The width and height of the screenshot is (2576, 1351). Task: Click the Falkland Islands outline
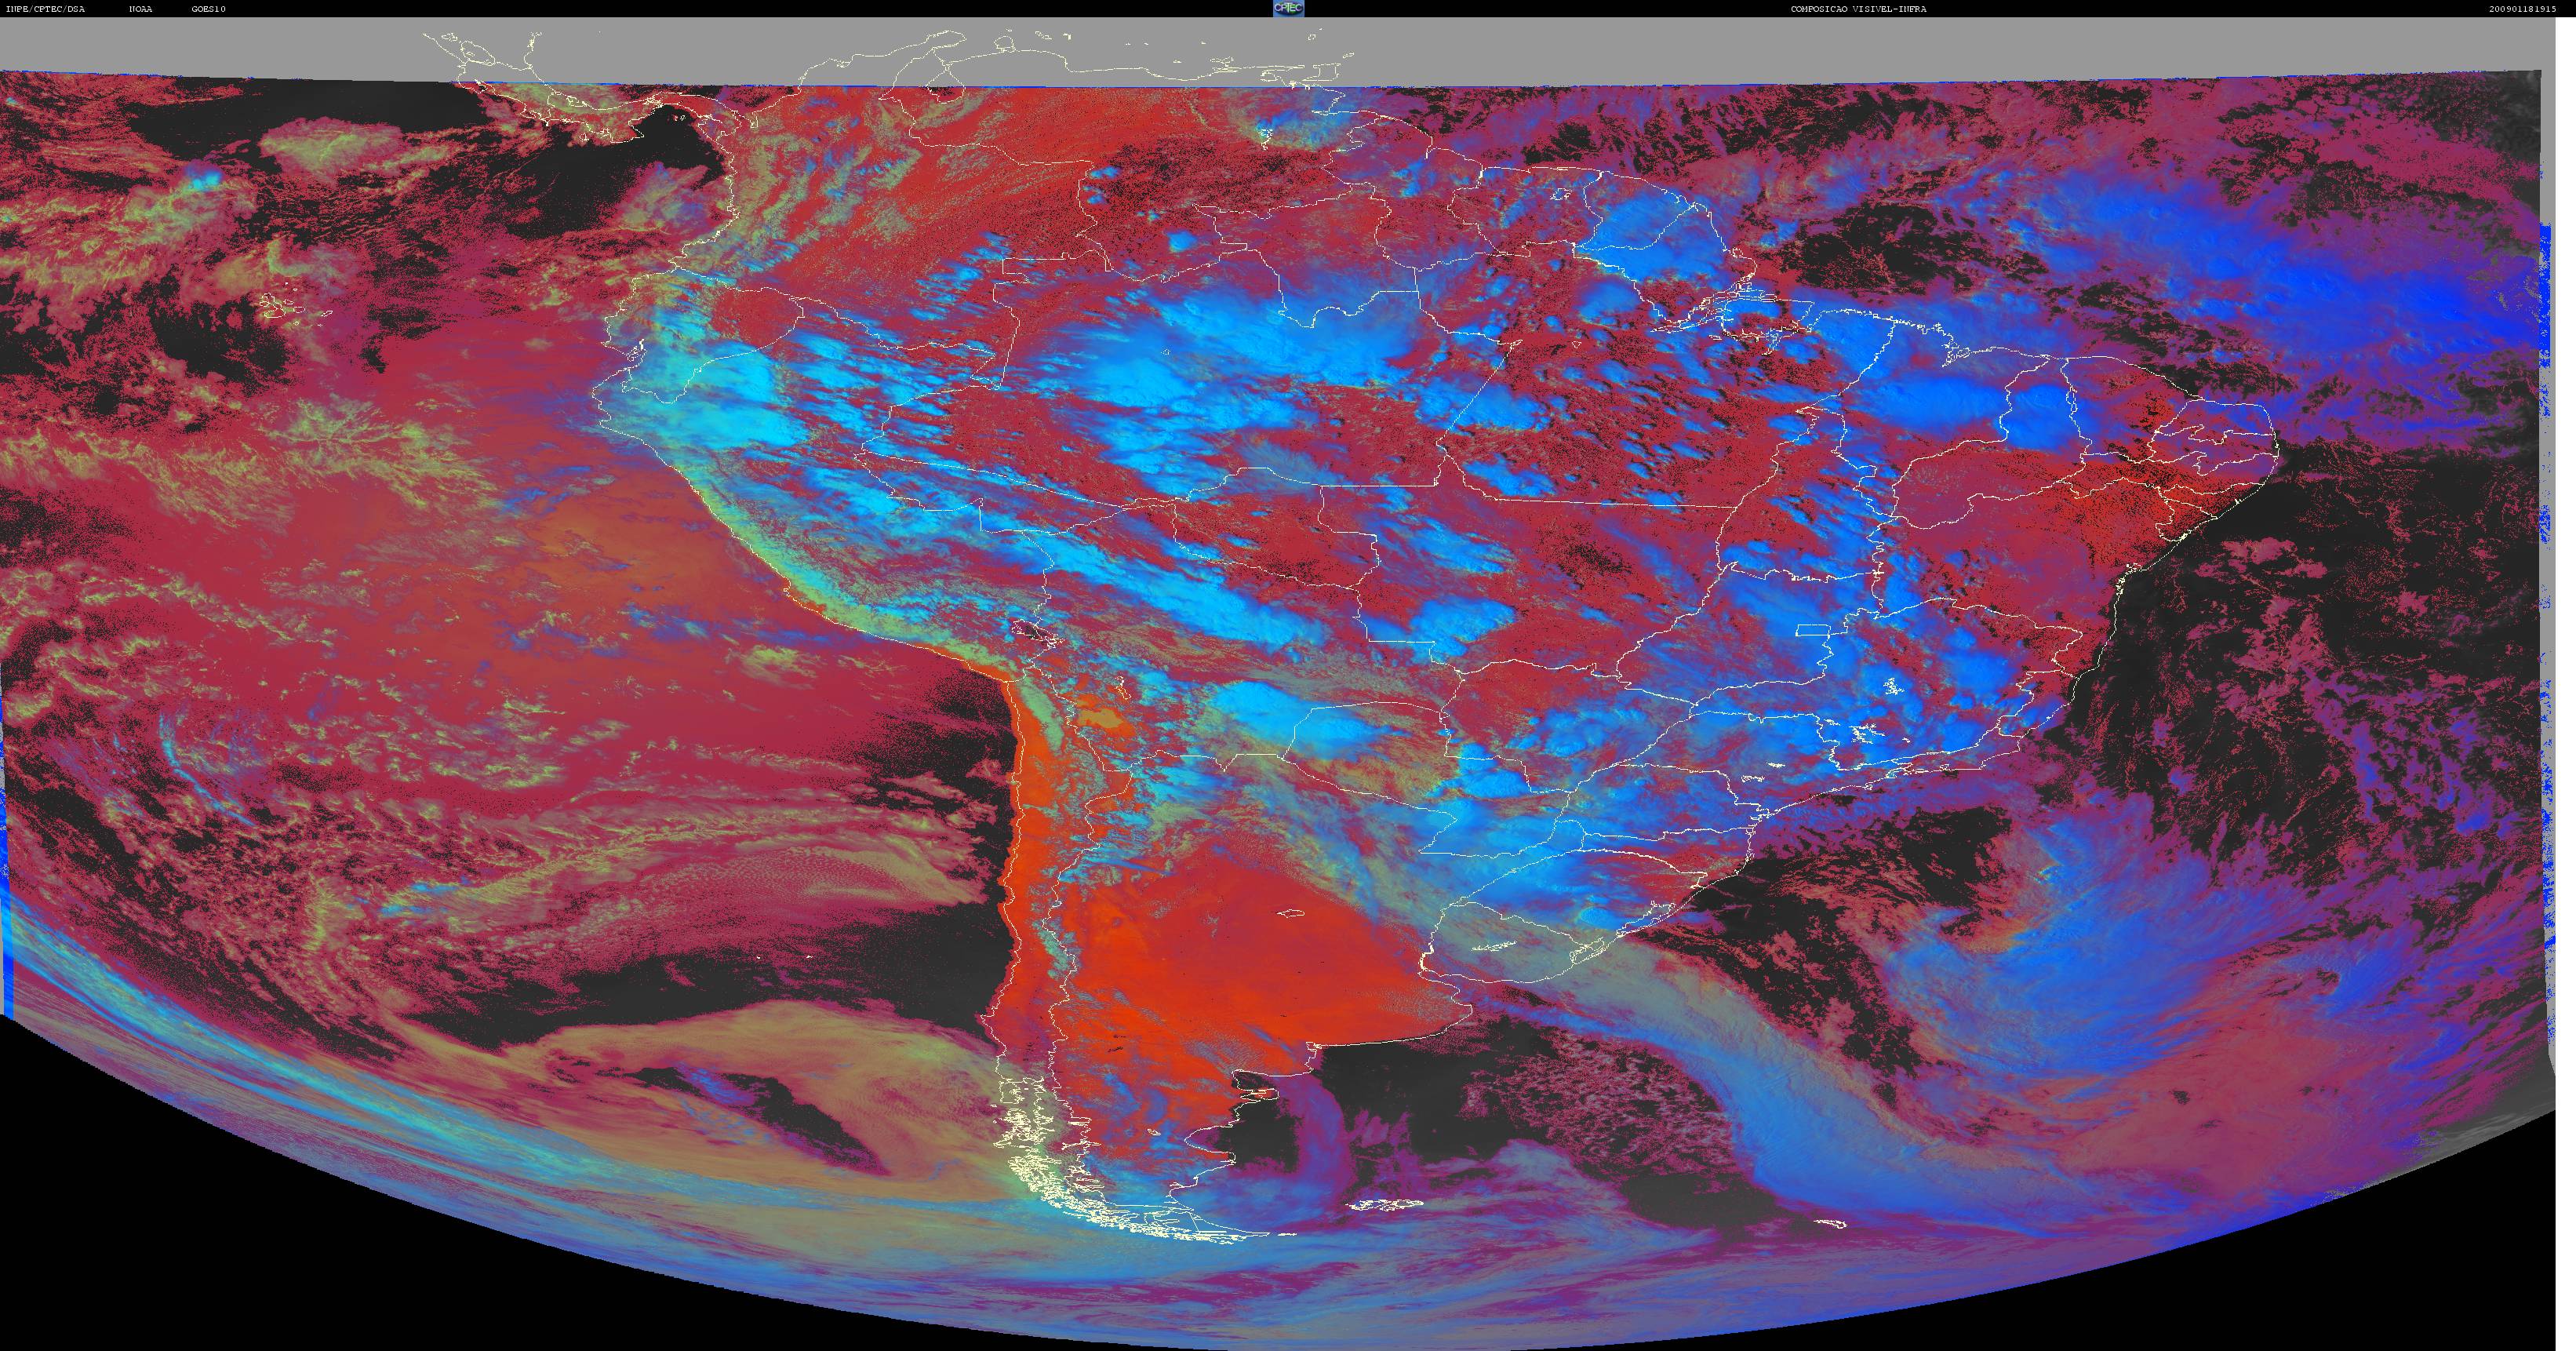[1384, 1206]
